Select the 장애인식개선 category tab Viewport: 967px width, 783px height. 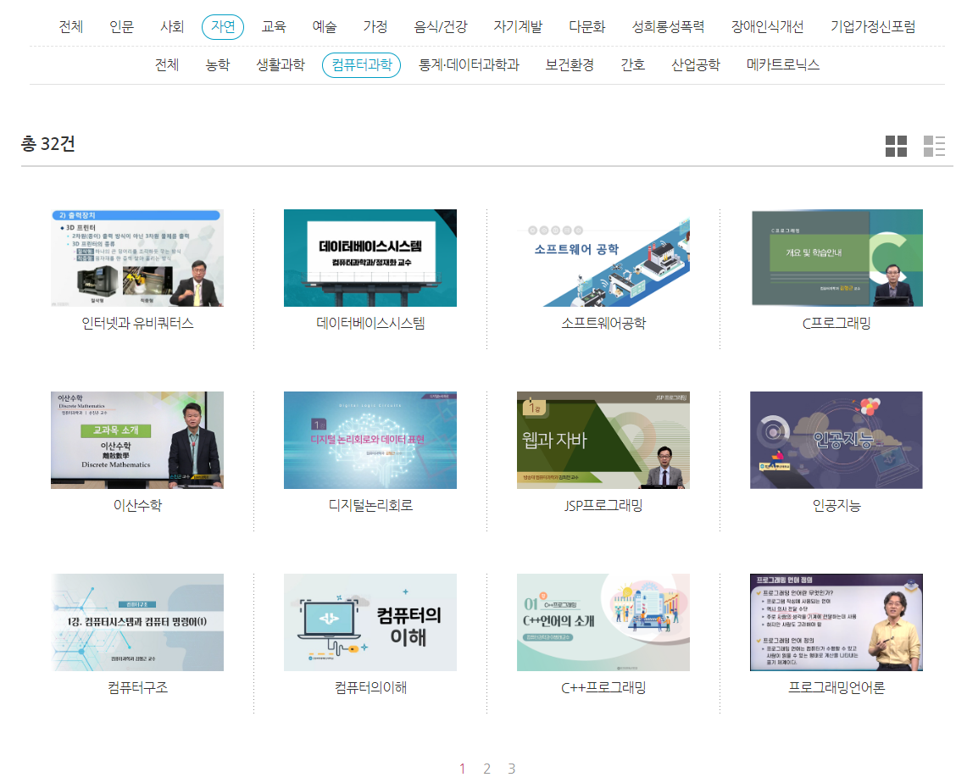[767, 26]
